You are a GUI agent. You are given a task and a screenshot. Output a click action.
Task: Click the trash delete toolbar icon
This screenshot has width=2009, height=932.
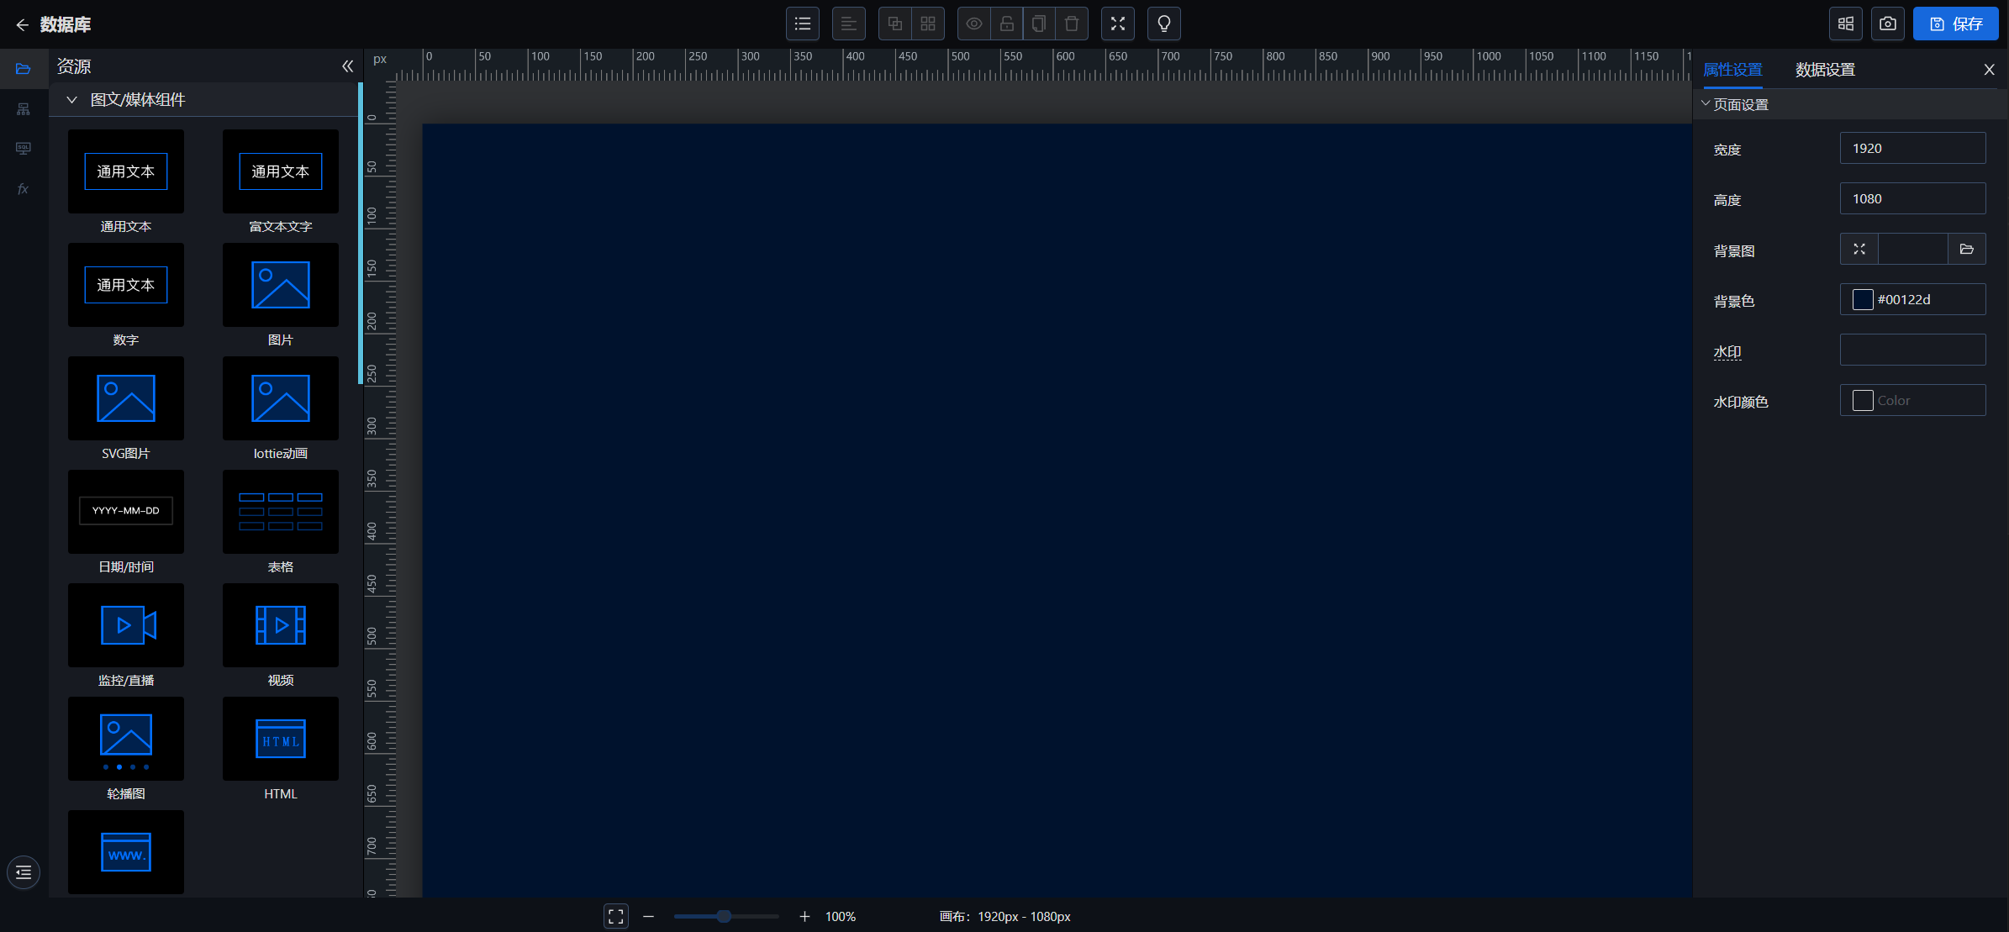[x=1072, y=24]
